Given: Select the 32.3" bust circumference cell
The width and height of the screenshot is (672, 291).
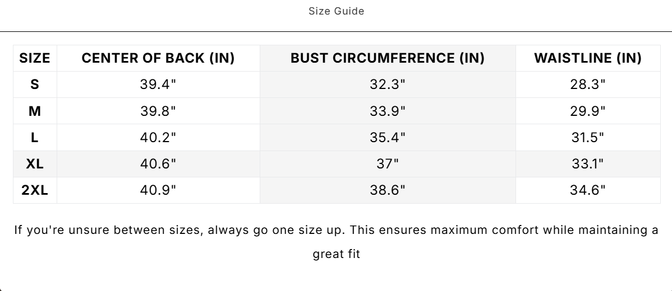Looking at the screenshot, I should tap(388, 85).
